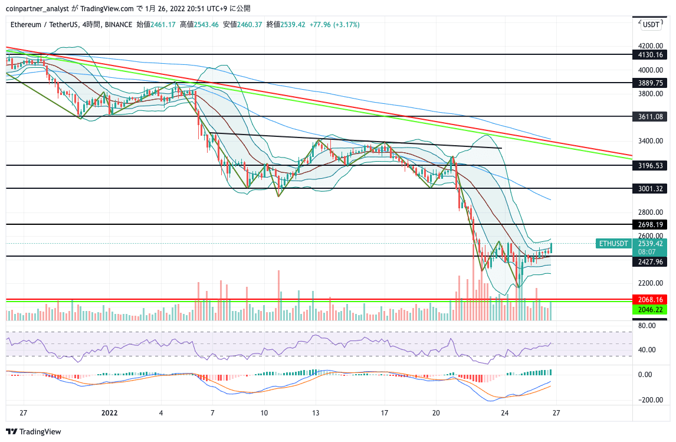This screenshot has height=442, width=676.
Task: Click the 3196.53 horizontal line price label
Action: pyautogui.click(x=650, y=166)
